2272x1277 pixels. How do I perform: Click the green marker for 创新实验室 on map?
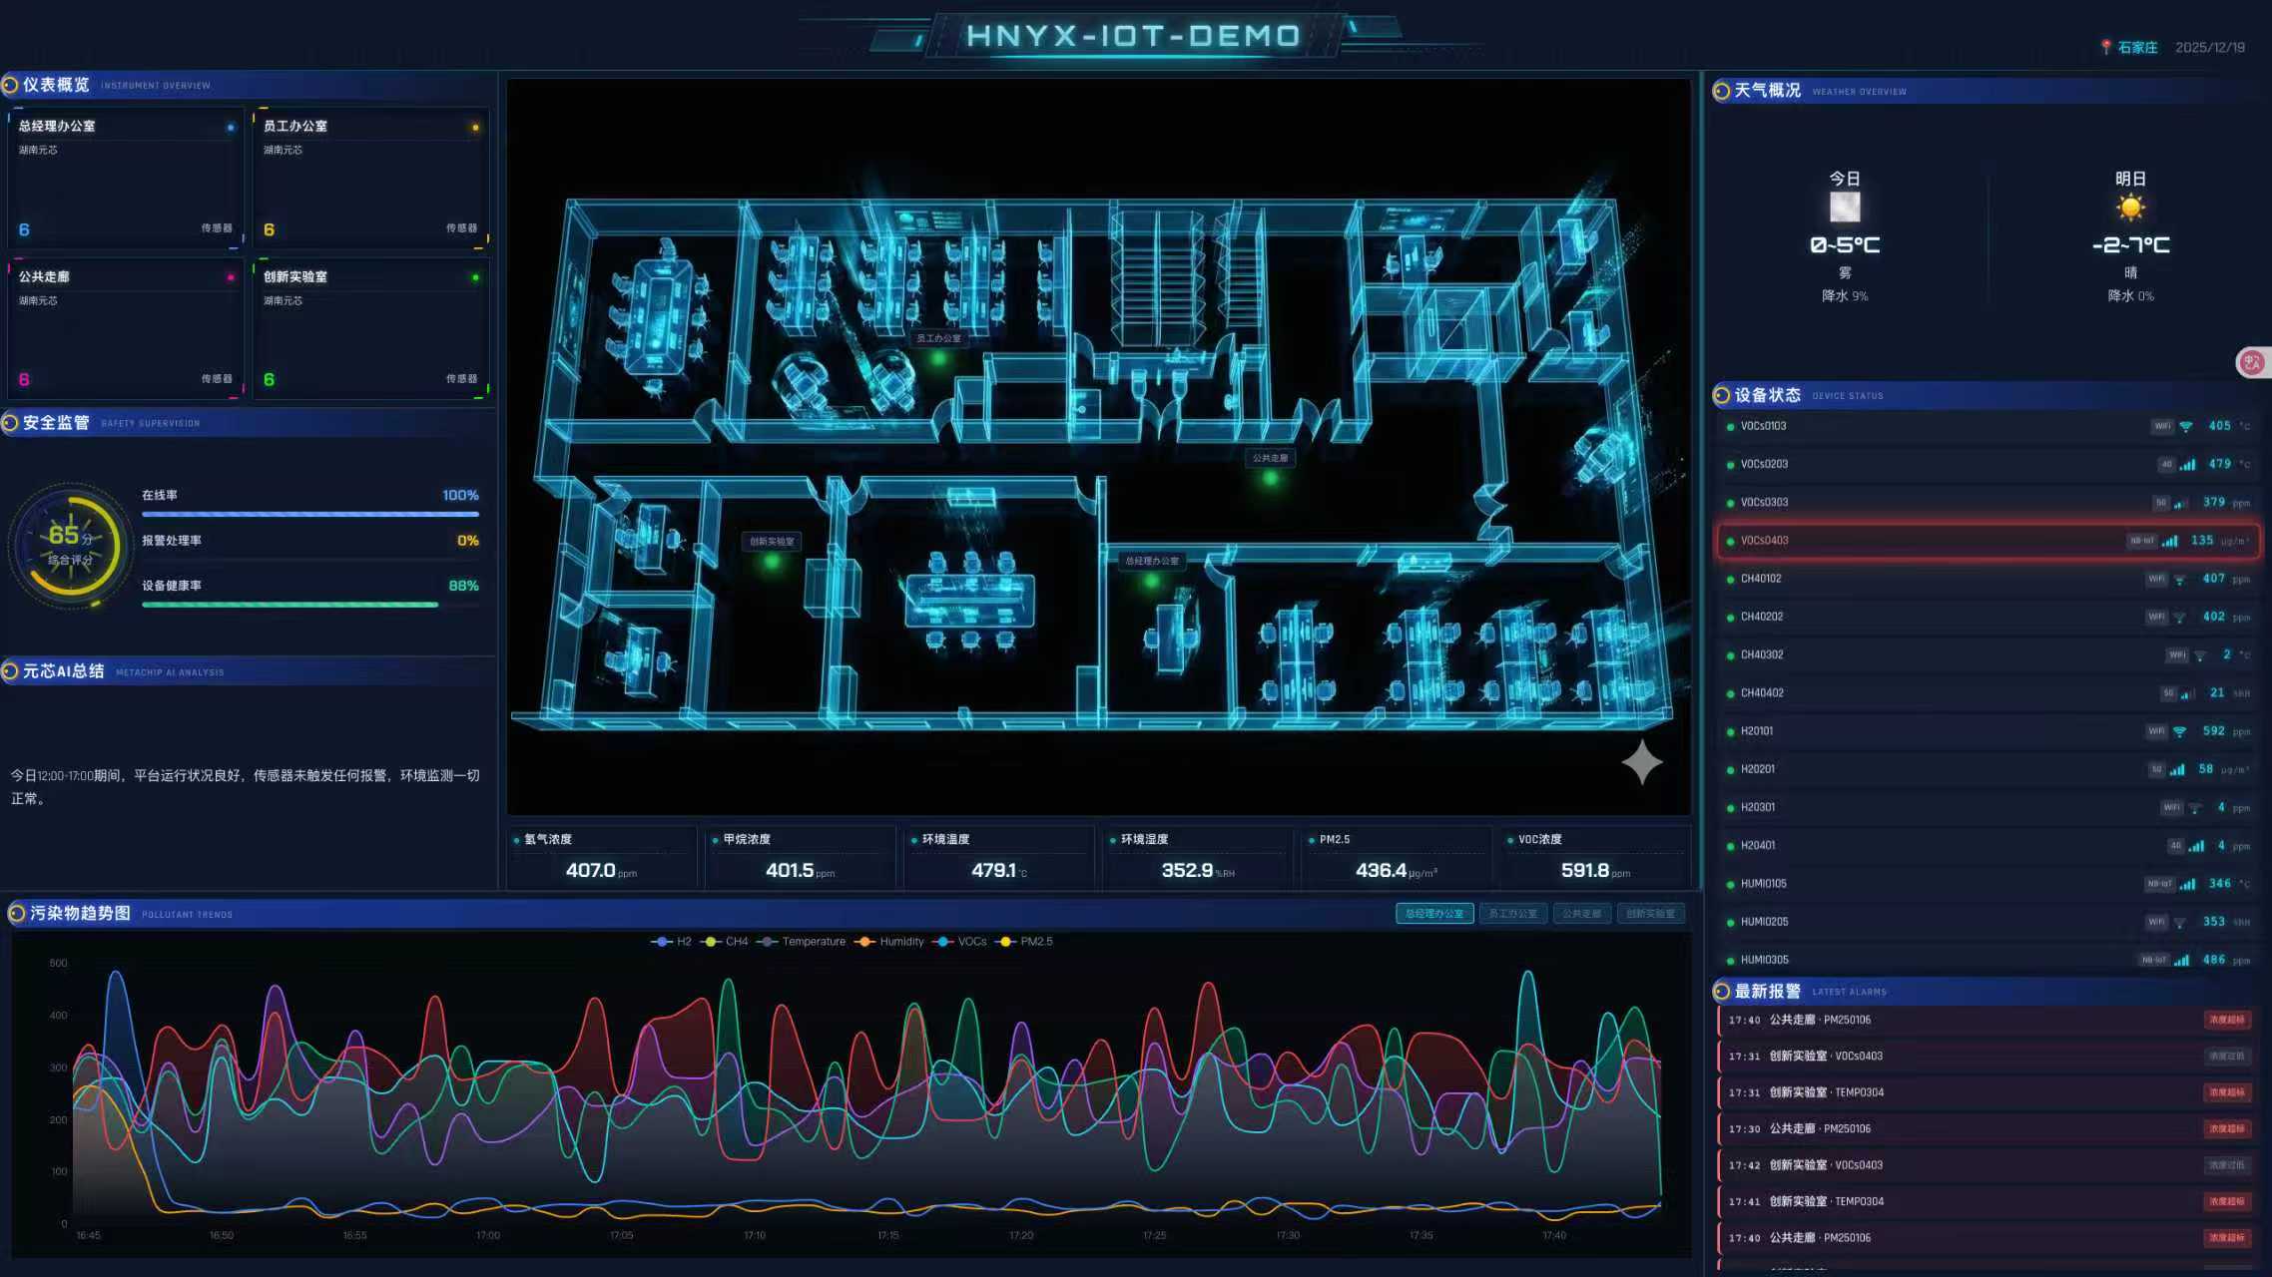[772, 562]
